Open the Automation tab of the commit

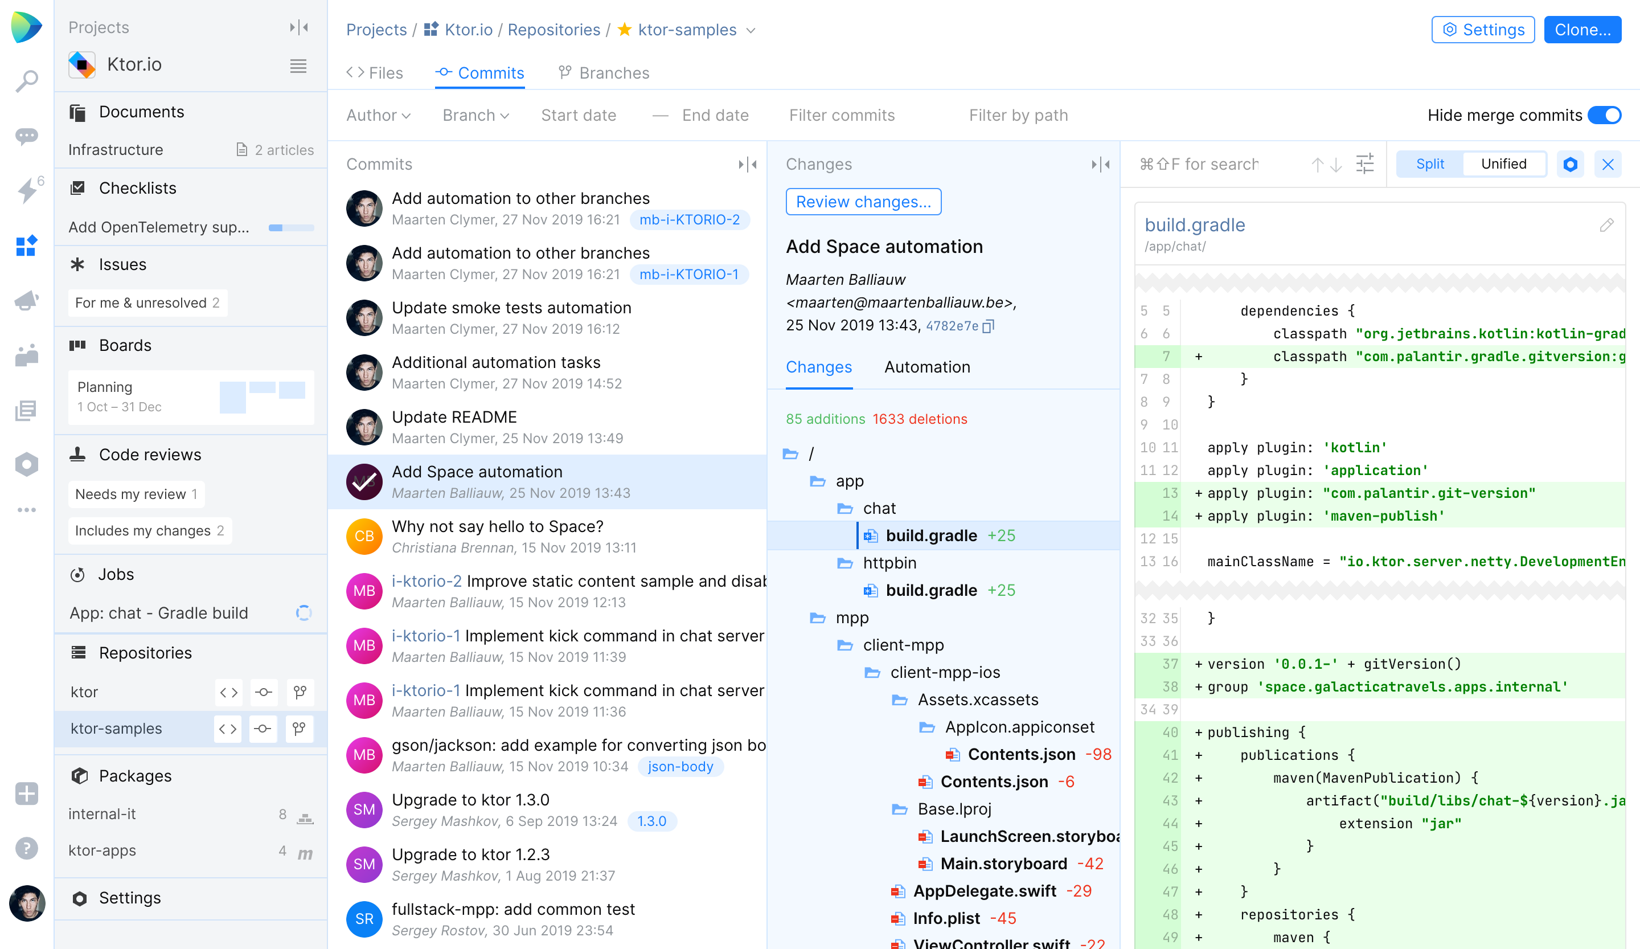tap(926, 367)
